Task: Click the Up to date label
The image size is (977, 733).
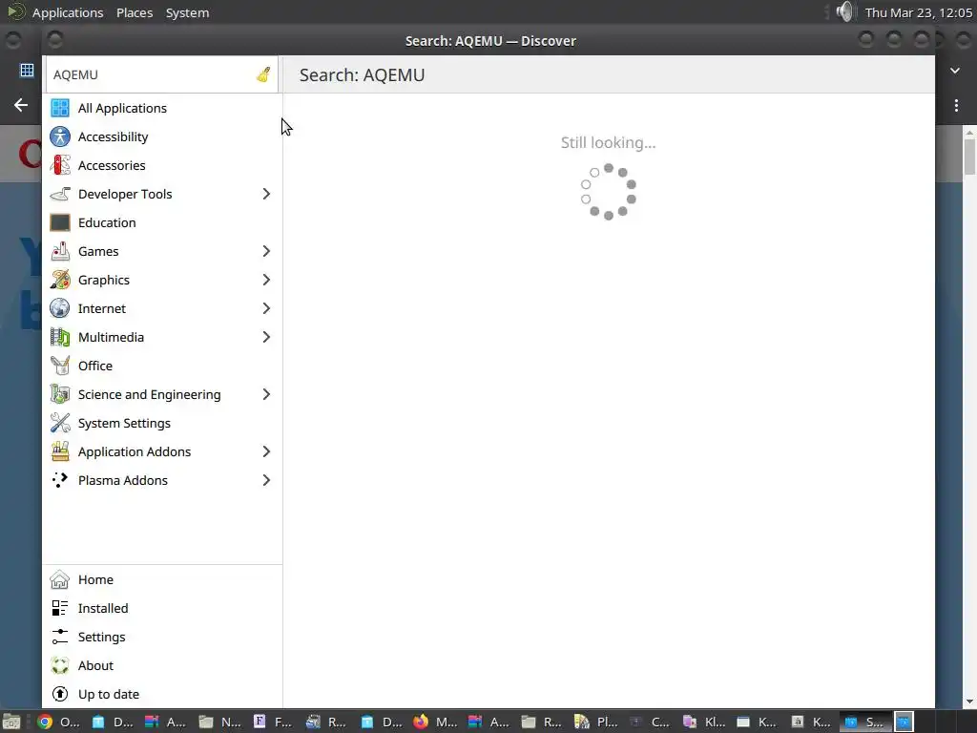Action: [x=109, y=695]
